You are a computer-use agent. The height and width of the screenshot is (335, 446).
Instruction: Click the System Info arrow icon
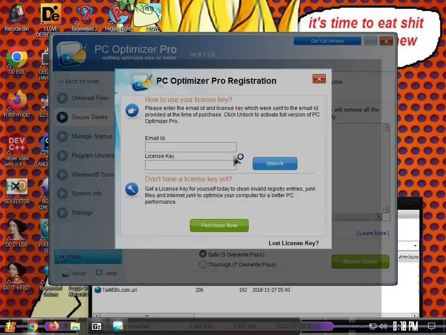coord(62,193)
